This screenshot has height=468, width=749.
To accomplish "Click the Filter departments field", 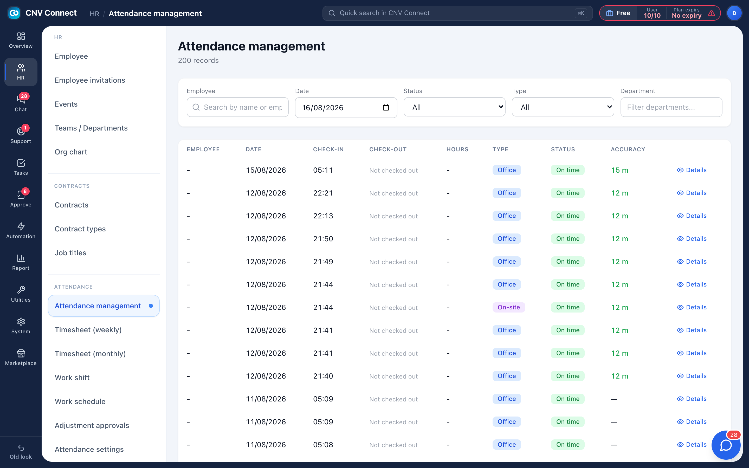I will [x=671, y=107].
